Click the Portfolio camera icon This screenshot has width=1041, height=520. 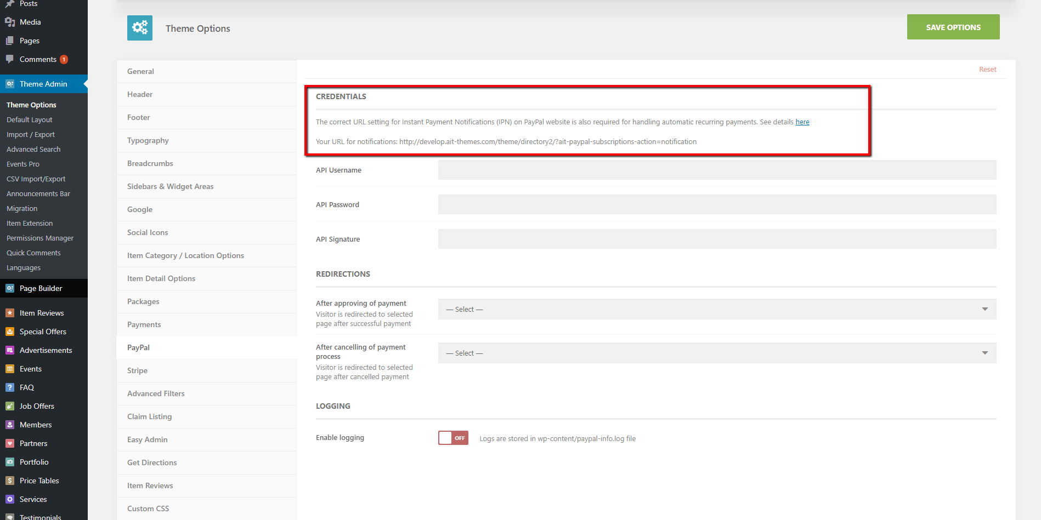click(10, 462)
